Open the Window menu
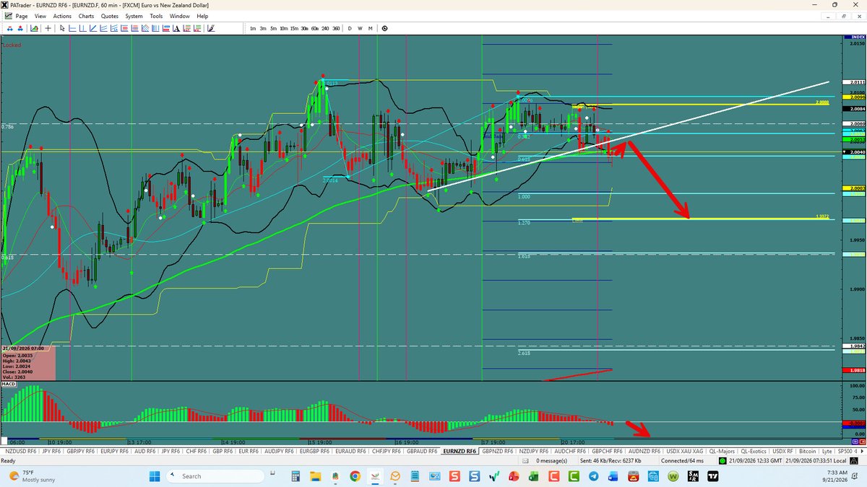867x487 pixels. point(180,16)
